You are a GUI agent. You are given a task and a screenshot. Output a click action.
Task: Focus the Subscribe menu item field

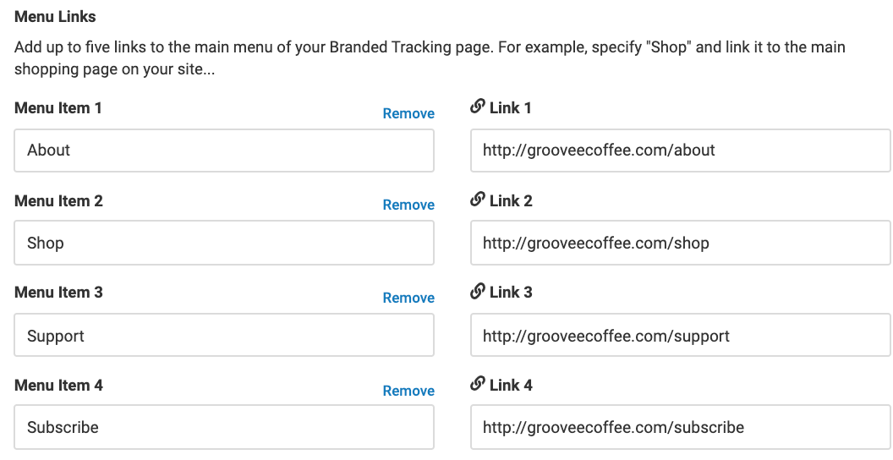[x=224, y=427]
